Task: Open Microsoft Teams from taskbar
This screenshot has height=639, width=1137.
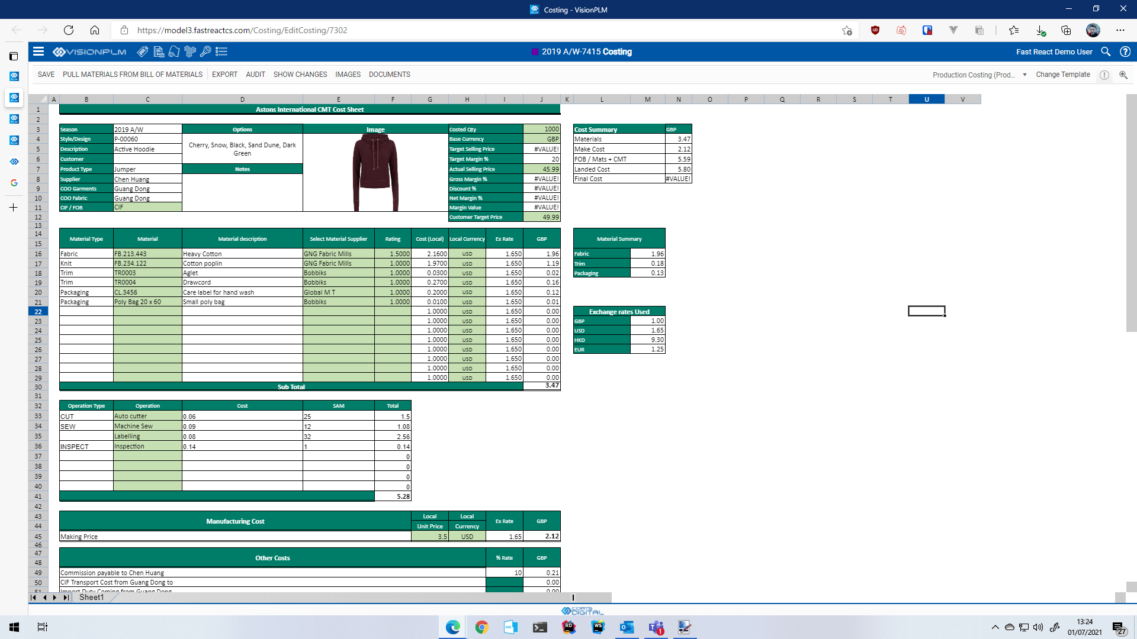Action: (x=656, y=627)
